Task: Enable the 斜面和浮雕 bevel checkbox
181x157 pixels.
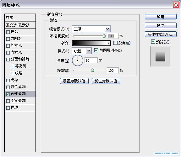Action: point(8,60)
